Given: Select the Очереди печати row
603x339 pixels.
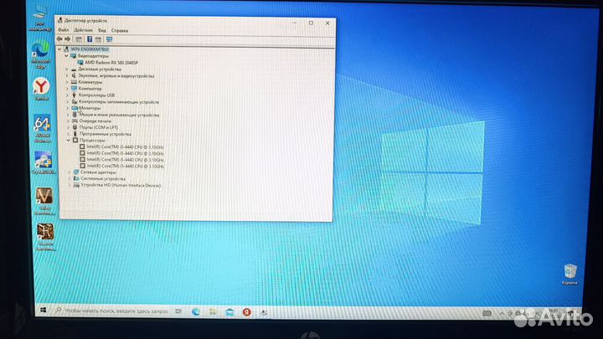Looking at the screenshot, I should point(95,121).
